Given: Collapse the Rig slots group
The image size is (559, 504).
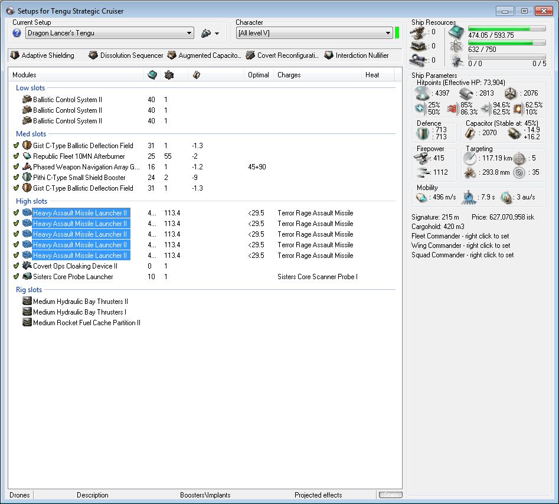Looking at the screenshot, I should [x=29, y=289].
